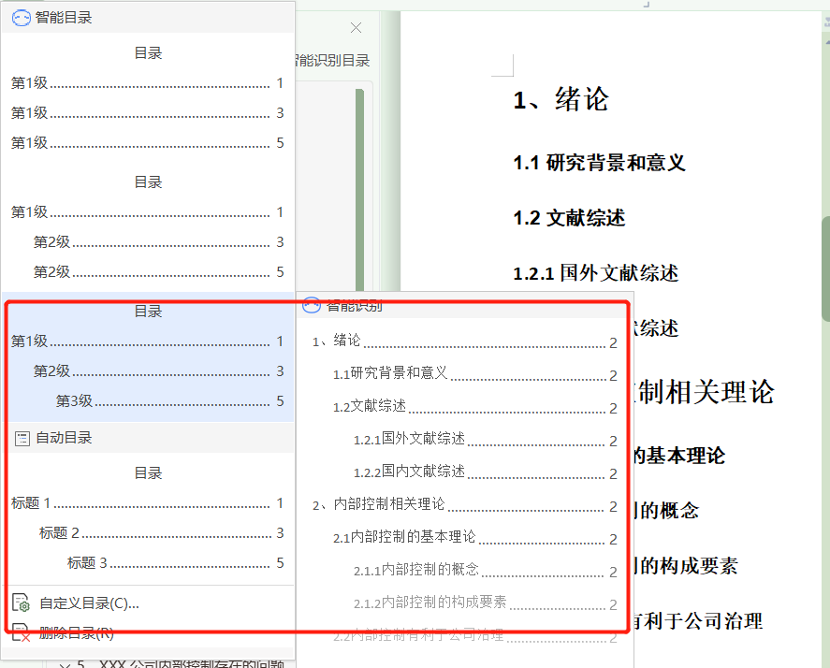Click the 标题 3 row in auto template

(x=176, y=562)
